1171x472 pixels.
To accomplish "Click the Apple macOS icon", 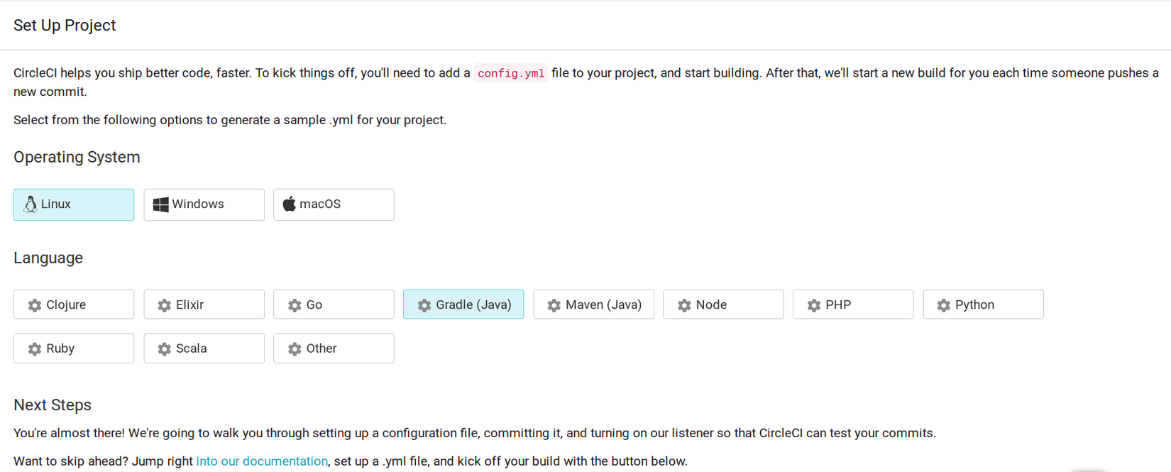I will 289,204.
